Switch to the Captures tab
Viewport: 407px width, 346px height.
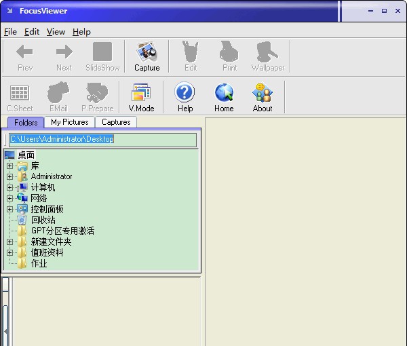(116, 122)
